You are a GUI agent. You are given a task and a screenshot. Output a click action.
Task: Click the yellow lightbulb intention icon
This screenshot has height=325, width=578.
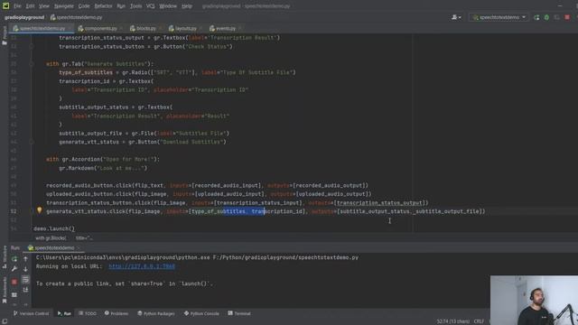[40, 210]
